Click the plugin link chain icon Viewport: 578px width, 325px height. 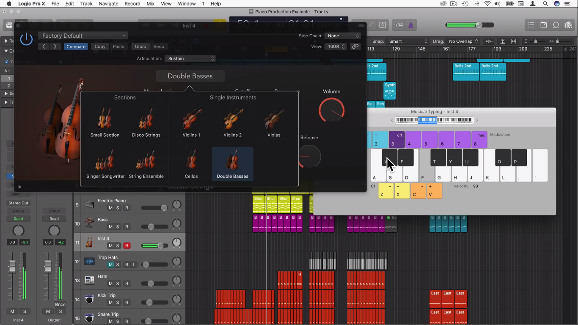coord(355,47)
